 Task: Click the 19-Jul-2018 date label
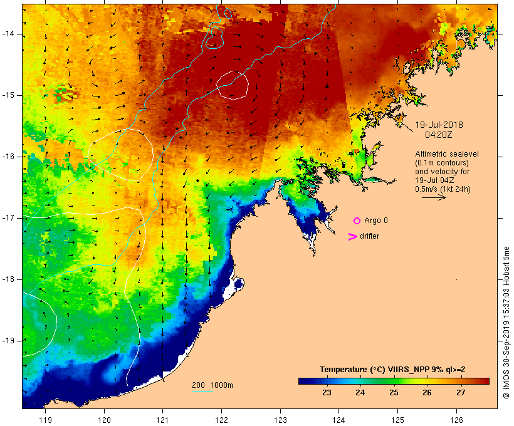439,125
